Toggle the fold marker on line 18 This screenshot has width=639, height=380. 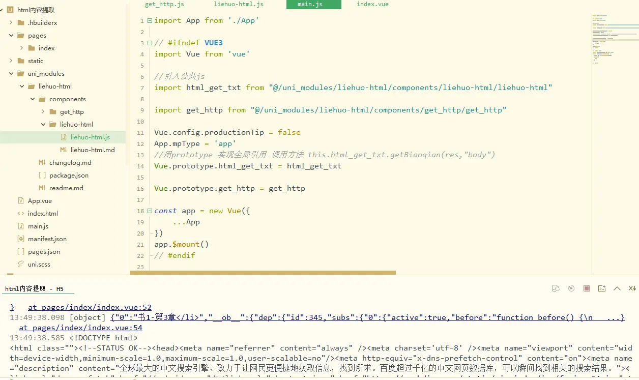(x=150, y=211)
